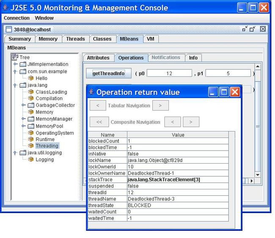Click the operations panel scroll down arrow
This screenshot has width=275, height=238.
pos(258,175)
